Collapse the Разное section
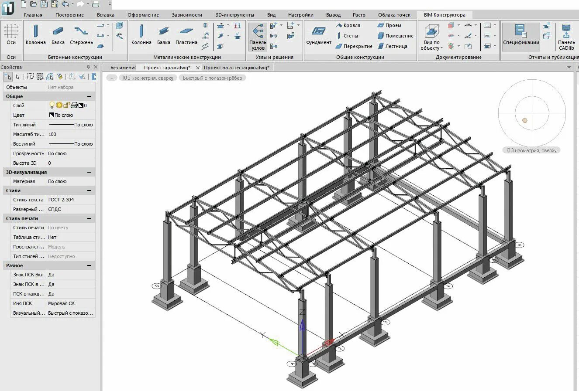This screenshot has width=579, height=391. tap(89, 265)
